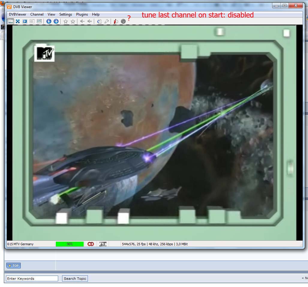Start recording with the grey round button
Screen dimensions: 308x287
coord(123,21)
